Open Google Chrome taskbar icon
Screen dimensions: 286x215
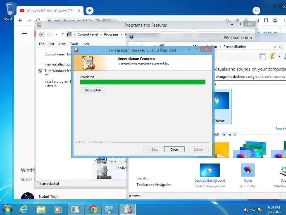[93, 209]
